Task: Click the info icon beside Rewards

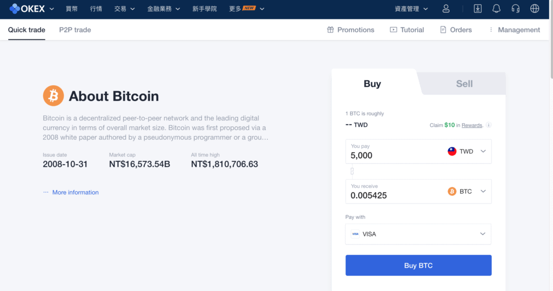Action: pyautogui.click(x=488, y=125)
